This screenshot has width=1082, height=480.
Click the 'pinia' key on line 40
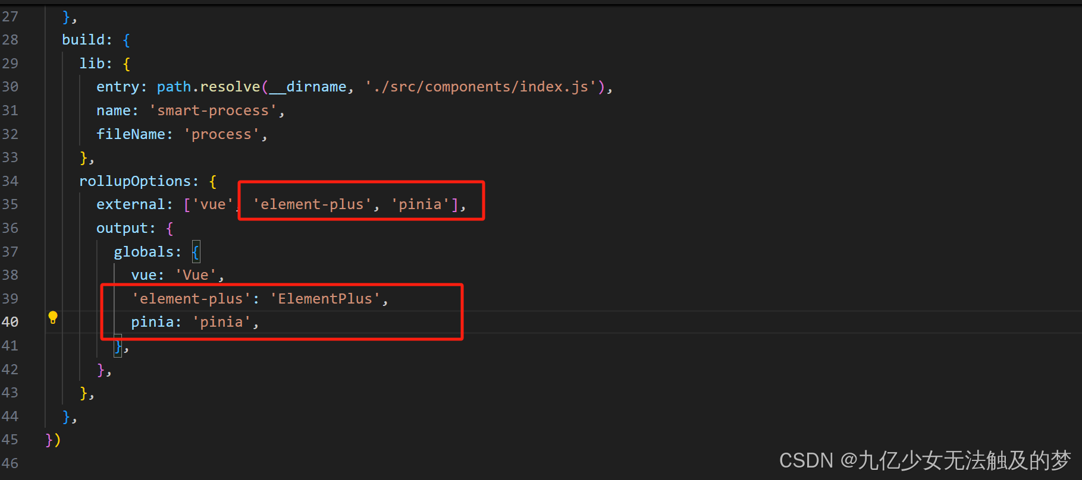[x=152, y=322]
